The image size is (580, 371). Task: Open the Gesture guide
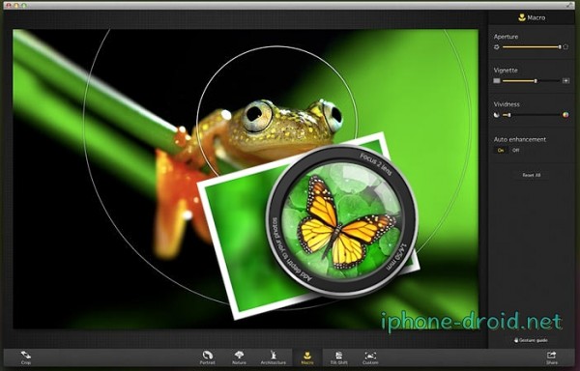tap(531, 340)
